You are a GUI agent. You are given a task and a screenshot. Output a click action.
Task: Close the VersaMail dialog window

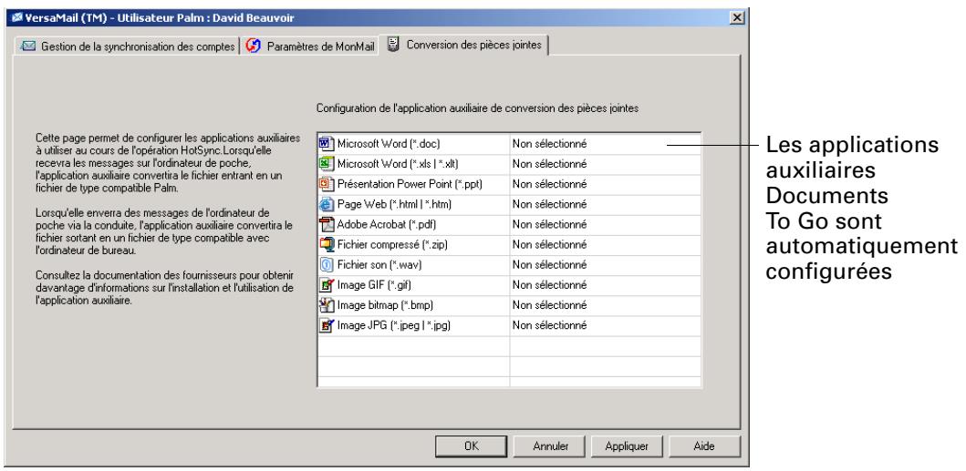(x=737, y=18)
